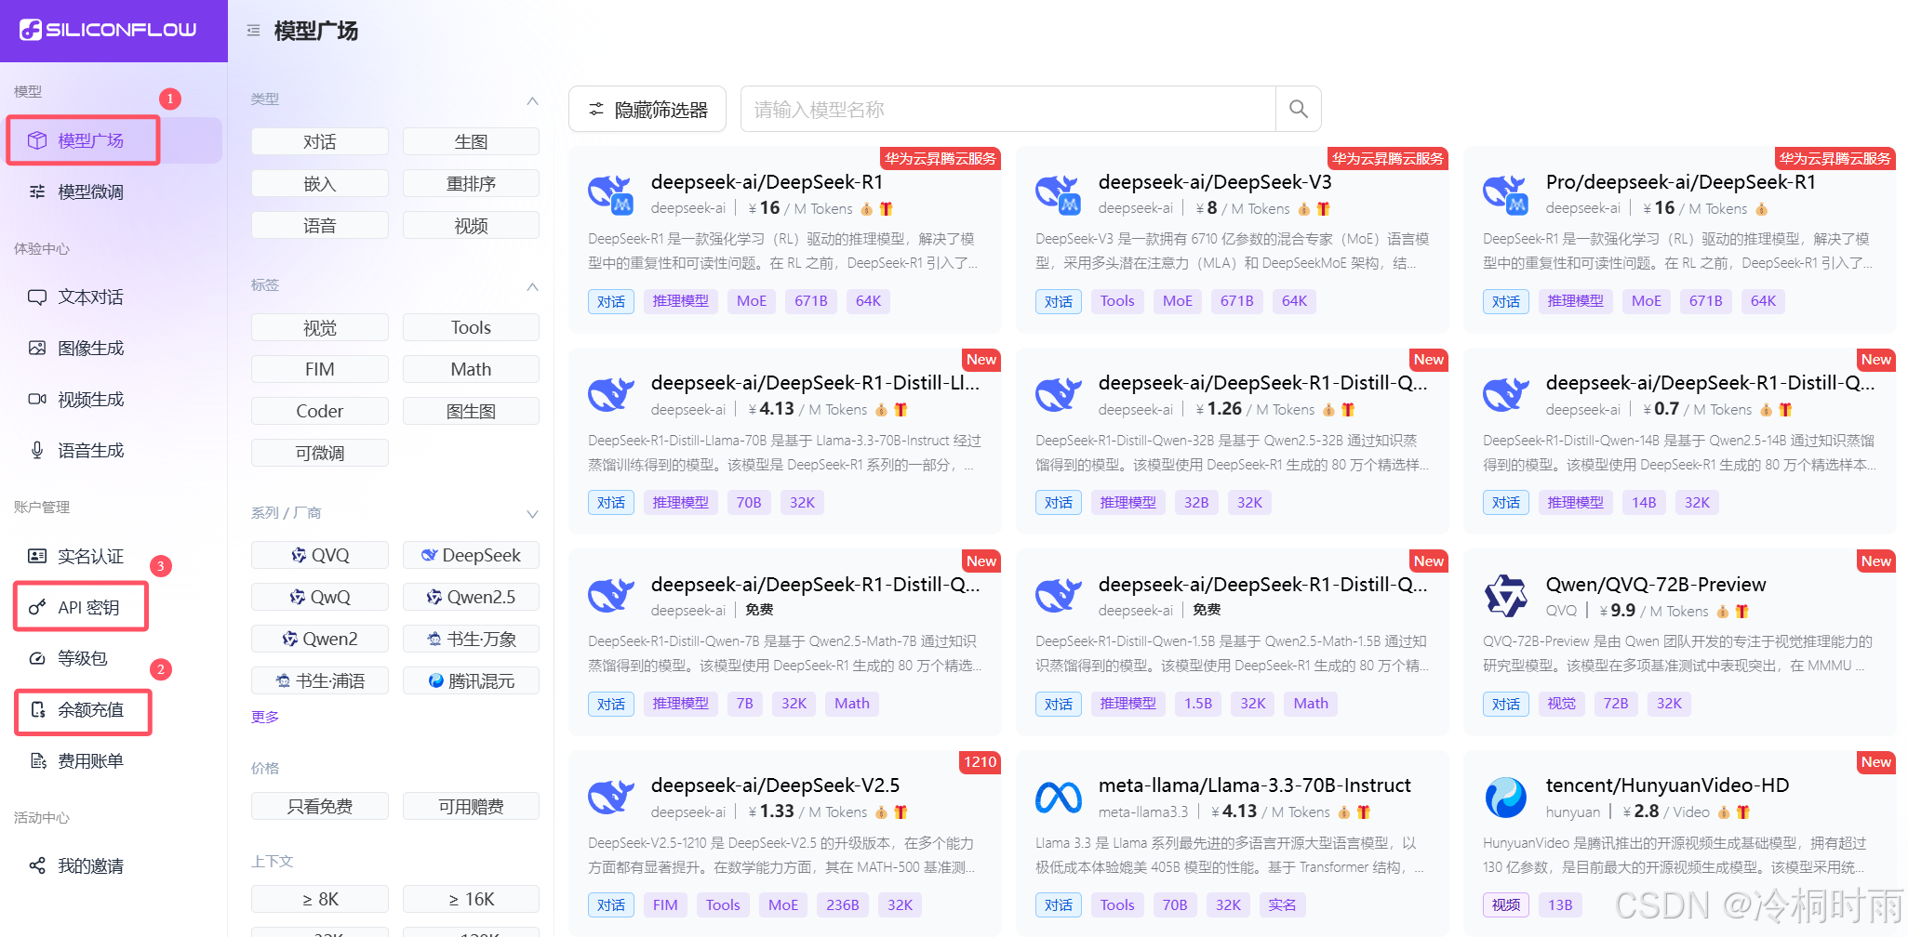
Task: Enable the ≥ 8K context filter
Action: point(319,899)
